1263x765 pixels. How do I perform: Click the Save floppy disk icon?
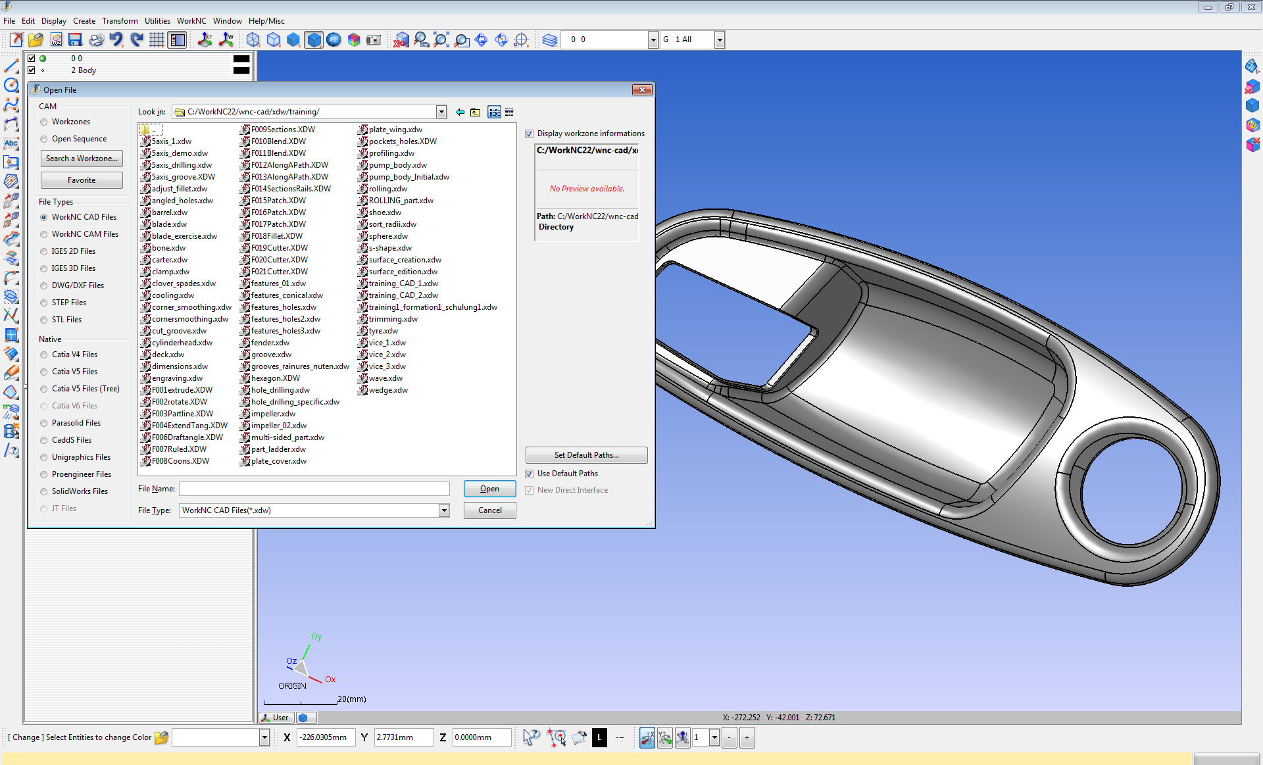75,40
